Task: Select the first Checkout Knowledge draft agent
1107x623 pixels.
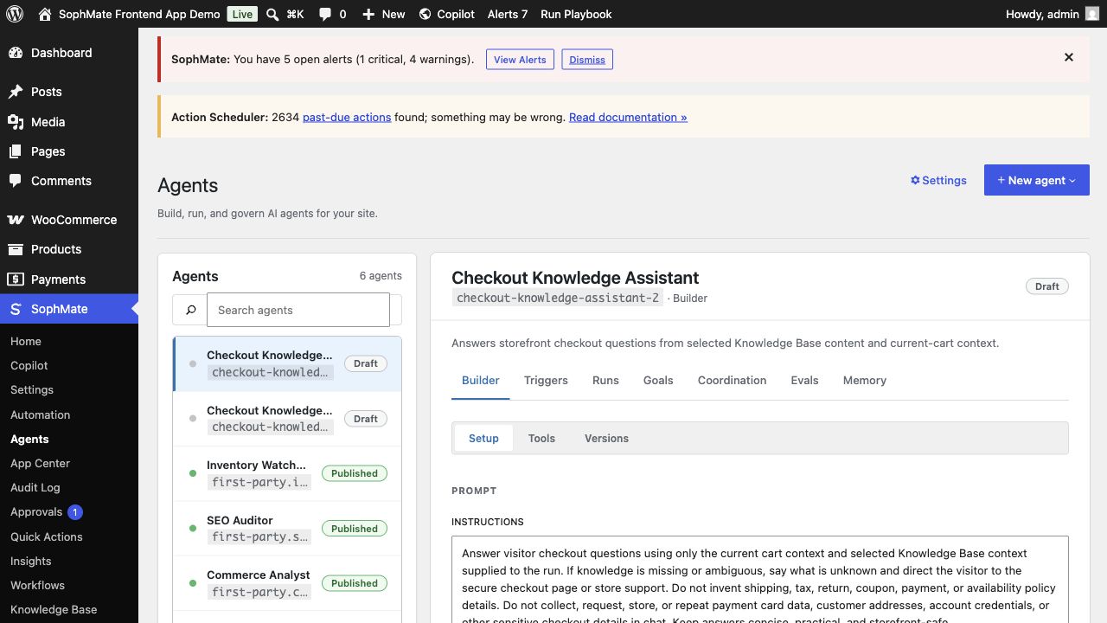Action: (287, 363)
